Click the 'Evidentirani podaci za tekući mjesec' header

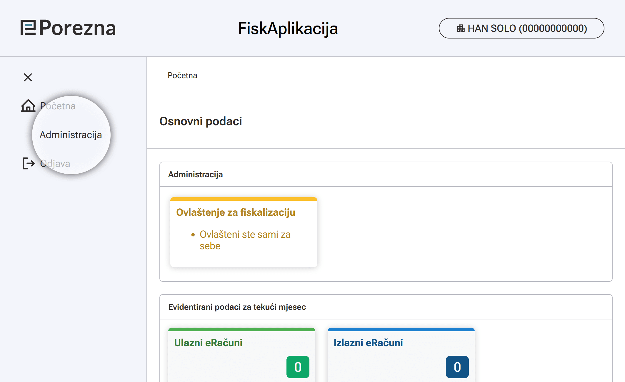(237, 307)
